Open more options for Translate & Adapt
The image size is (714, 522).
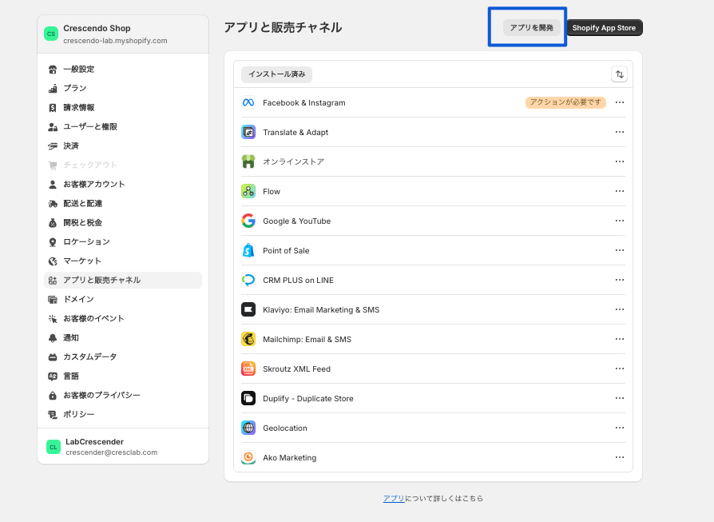coord(619,133)
